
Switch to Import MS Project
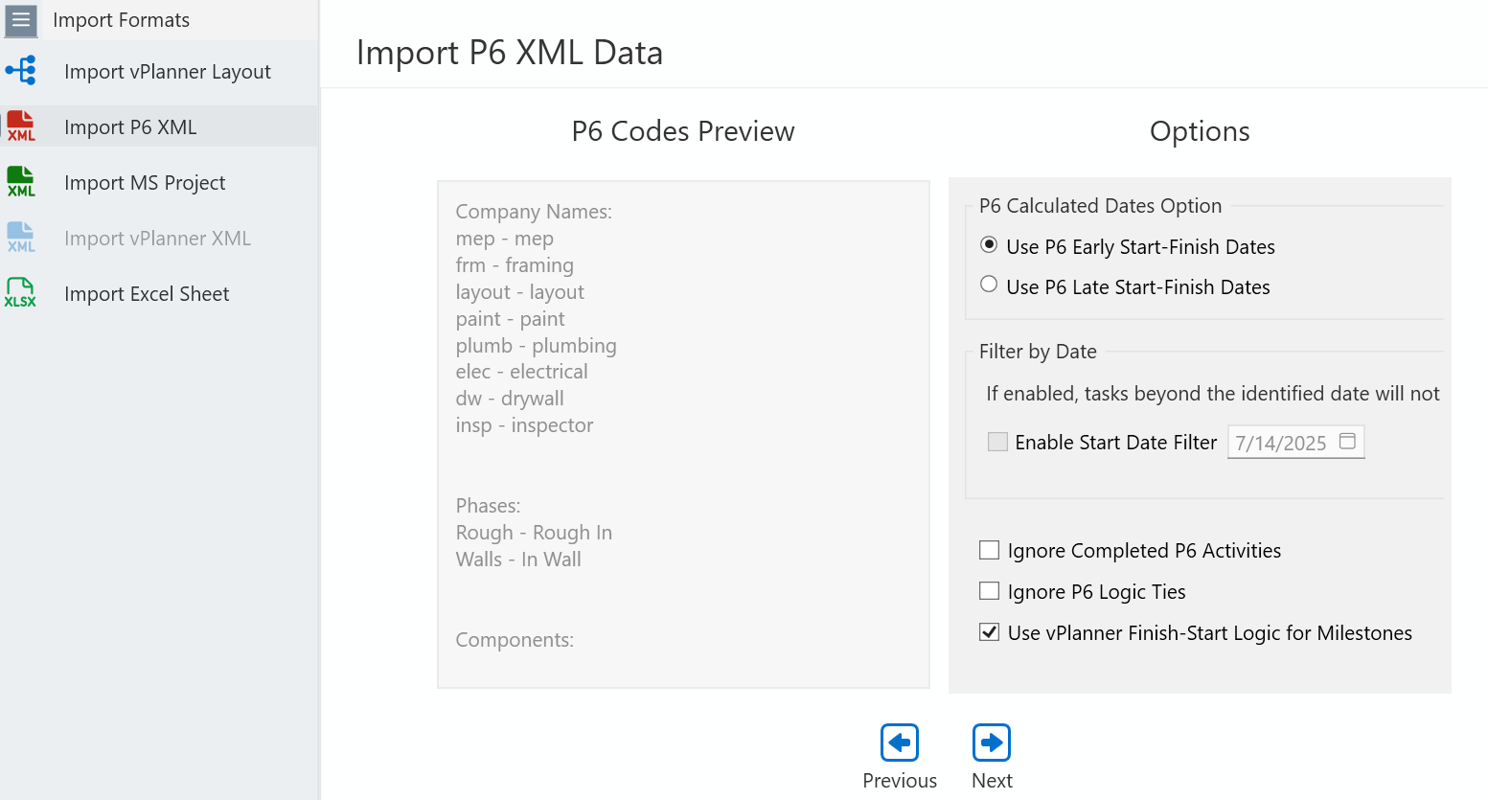[144, 181]
